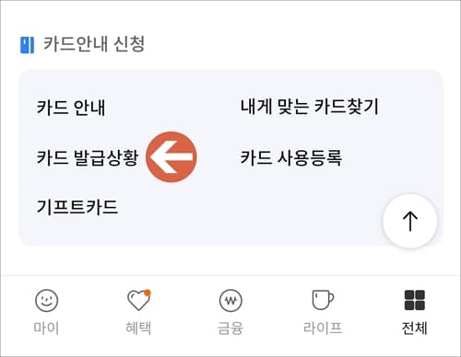
Task: Select the 기프트카드 menu entry
Action: pyautogui.click(x=77, y=207)
